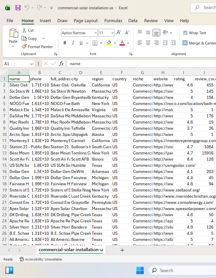This screenshot has width=216, height=278.
Task: Click the Cut scissors button
Action: click(28, 30)
